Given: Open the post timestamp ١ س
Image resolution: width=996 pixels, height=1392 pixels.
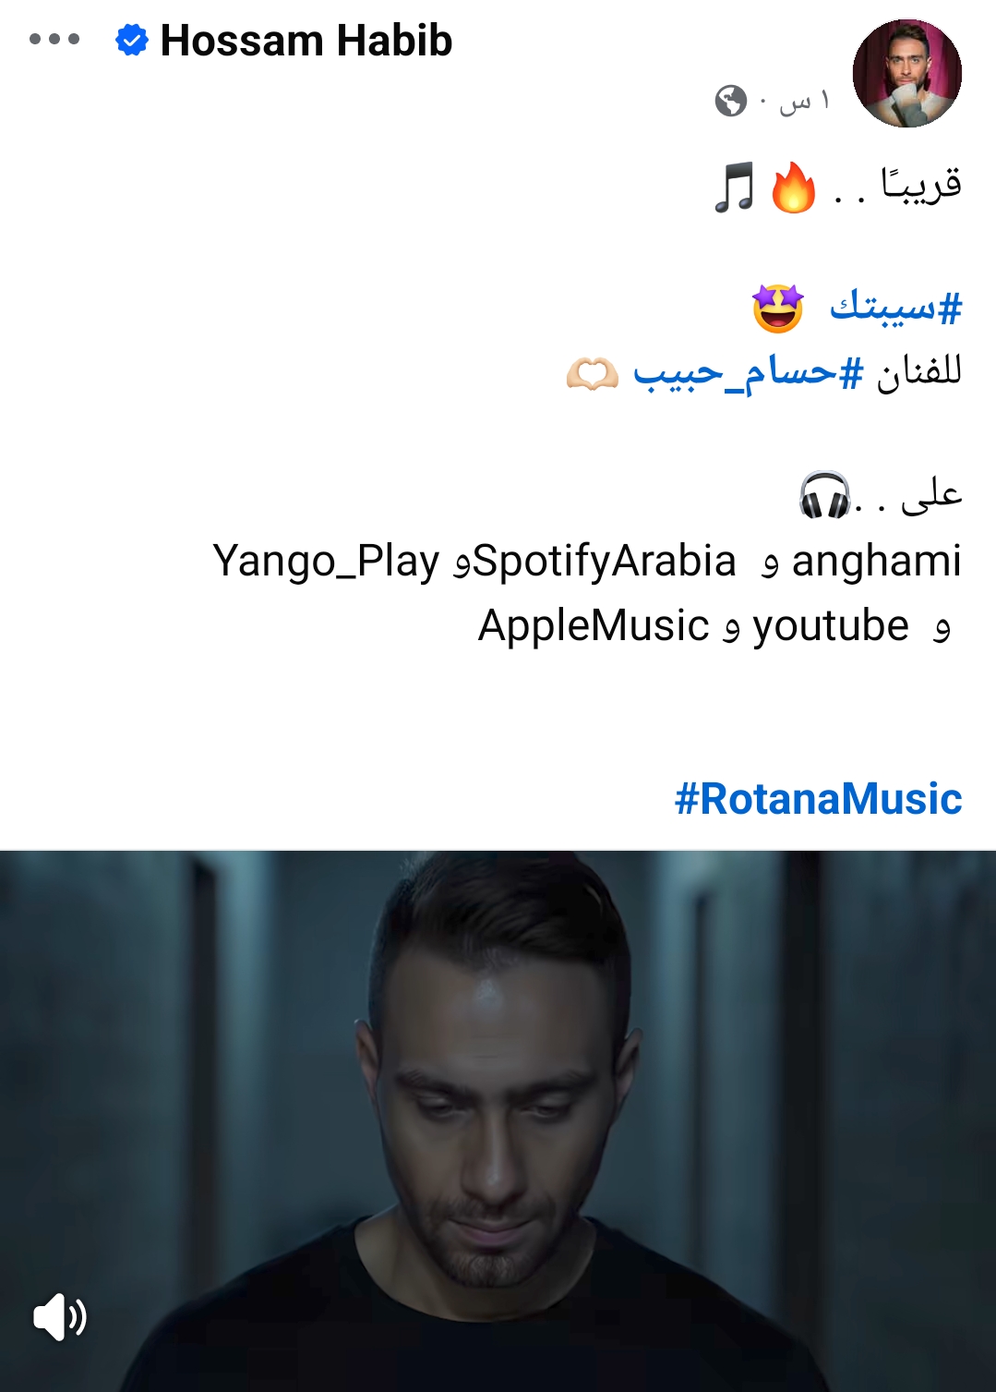Looking at the screenshot, I should 805,100.
